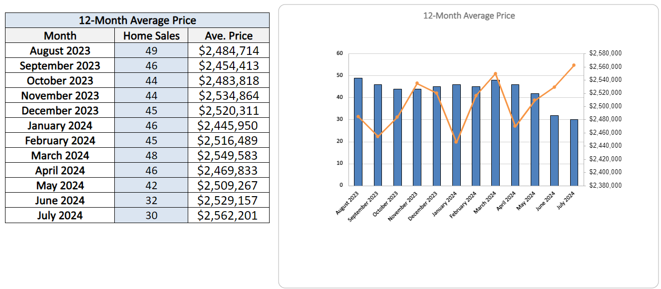661x289 pixels.
Task: Click the "$2,580,000" right axis label
Action: [605, 53]
